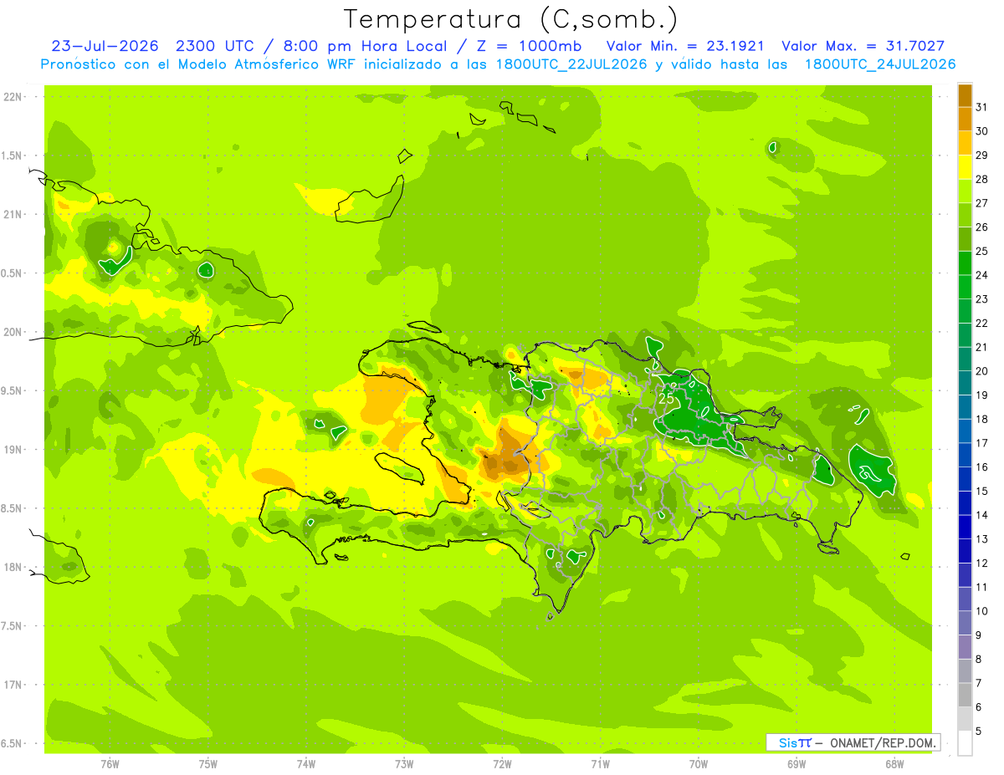Click longitude axis label '76W'
The width and height of the screenshot is (1004, 775).
pyautogui.click(x=110, y=764)
